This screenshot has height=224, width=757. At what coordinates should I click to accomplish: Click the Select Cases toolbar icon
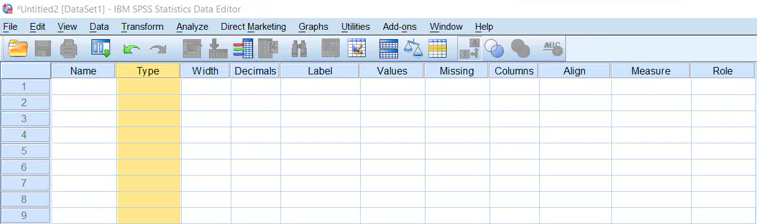tap(438, 48)
